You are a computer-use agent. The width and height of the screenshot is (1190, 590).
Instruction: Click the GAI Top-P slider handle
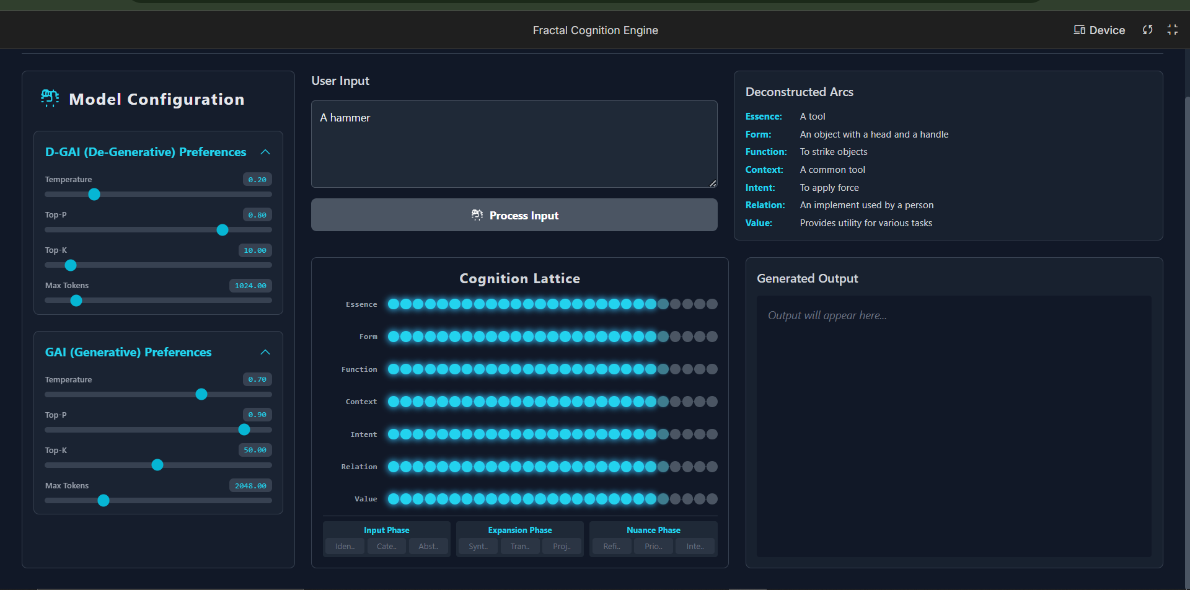(x=244, y=429)
